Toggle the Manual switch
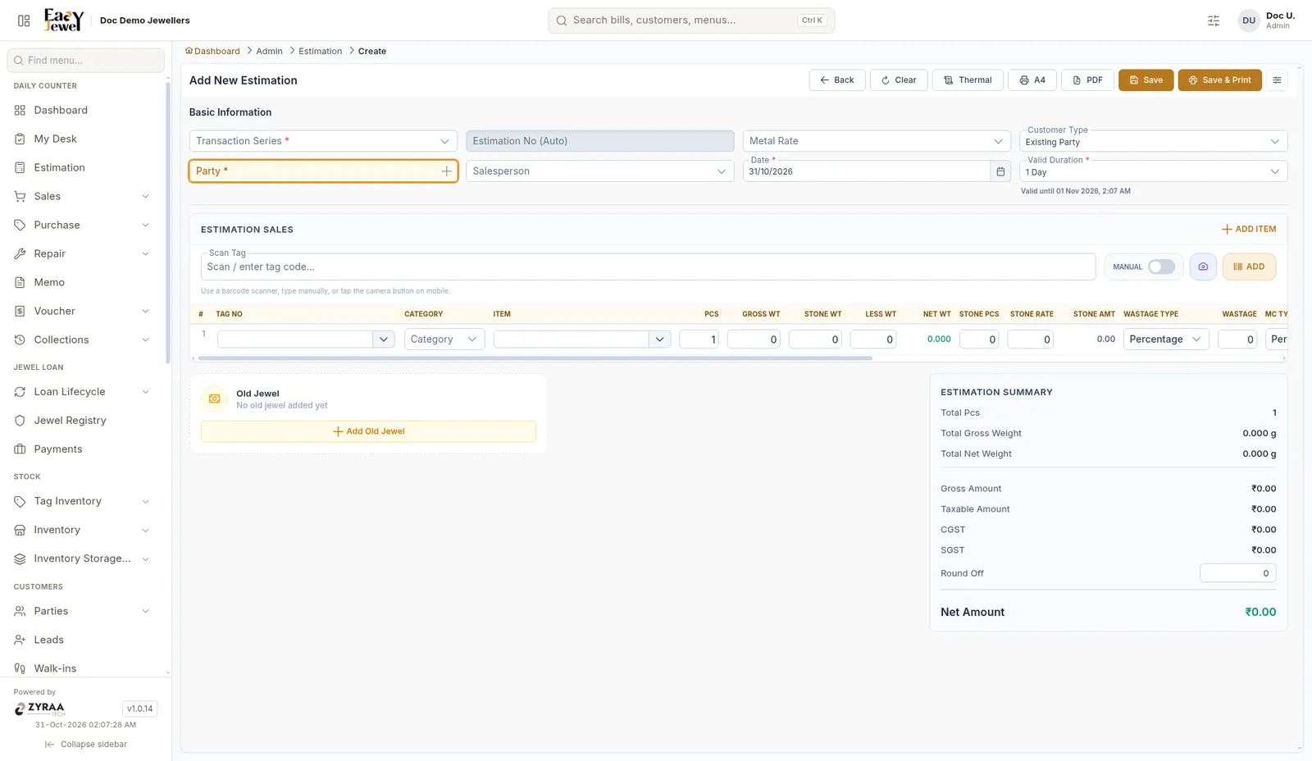This screenshot has width=1312, height=761. 1161,267
